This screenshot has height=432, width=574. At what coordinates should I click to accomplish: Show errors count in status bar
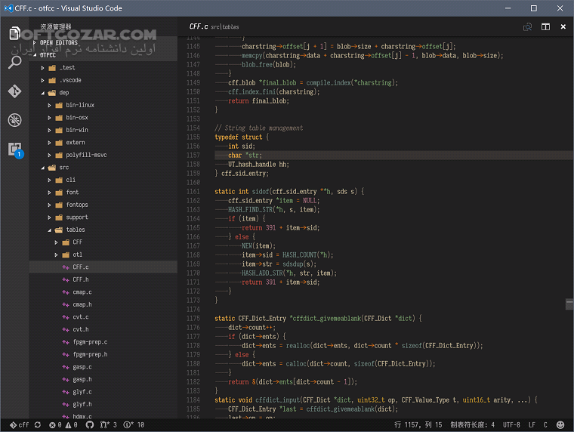(55, 424)
